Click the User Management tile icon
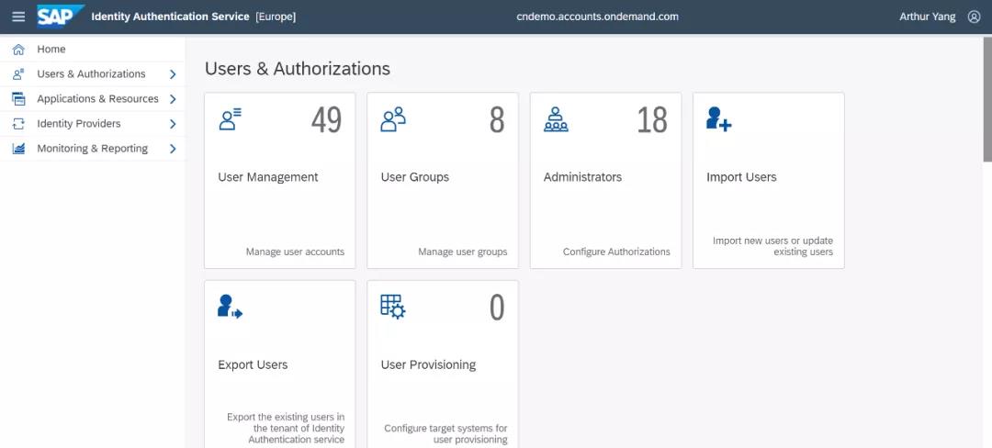This screenshot has height=448, width=992. (231, 118)
